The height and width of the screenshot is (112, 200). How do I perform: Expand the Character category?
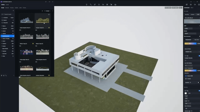point(1,29)
